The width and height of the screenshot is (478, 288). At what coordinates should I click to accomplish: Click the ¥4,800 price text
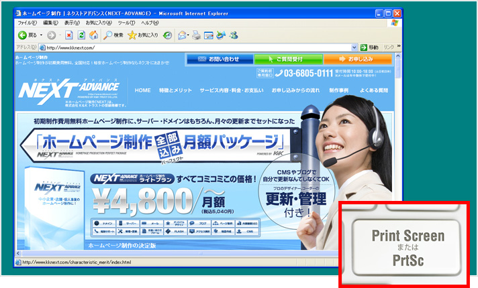tap(142, 200)
